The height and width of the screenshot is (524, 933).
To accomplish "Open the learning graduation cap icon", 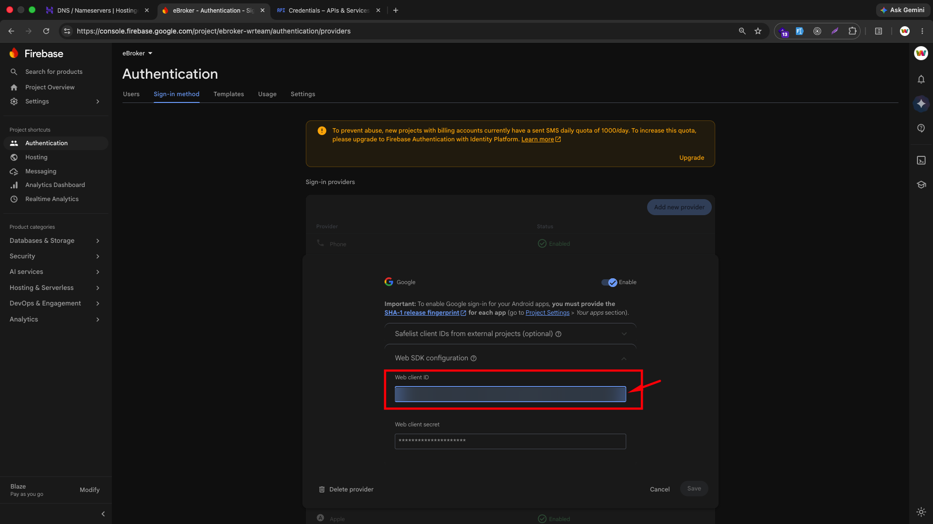I will [x=921, y=185].
